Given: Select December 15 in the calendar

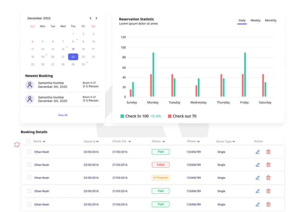Looking at the screenshot, I should click(73, 49).
